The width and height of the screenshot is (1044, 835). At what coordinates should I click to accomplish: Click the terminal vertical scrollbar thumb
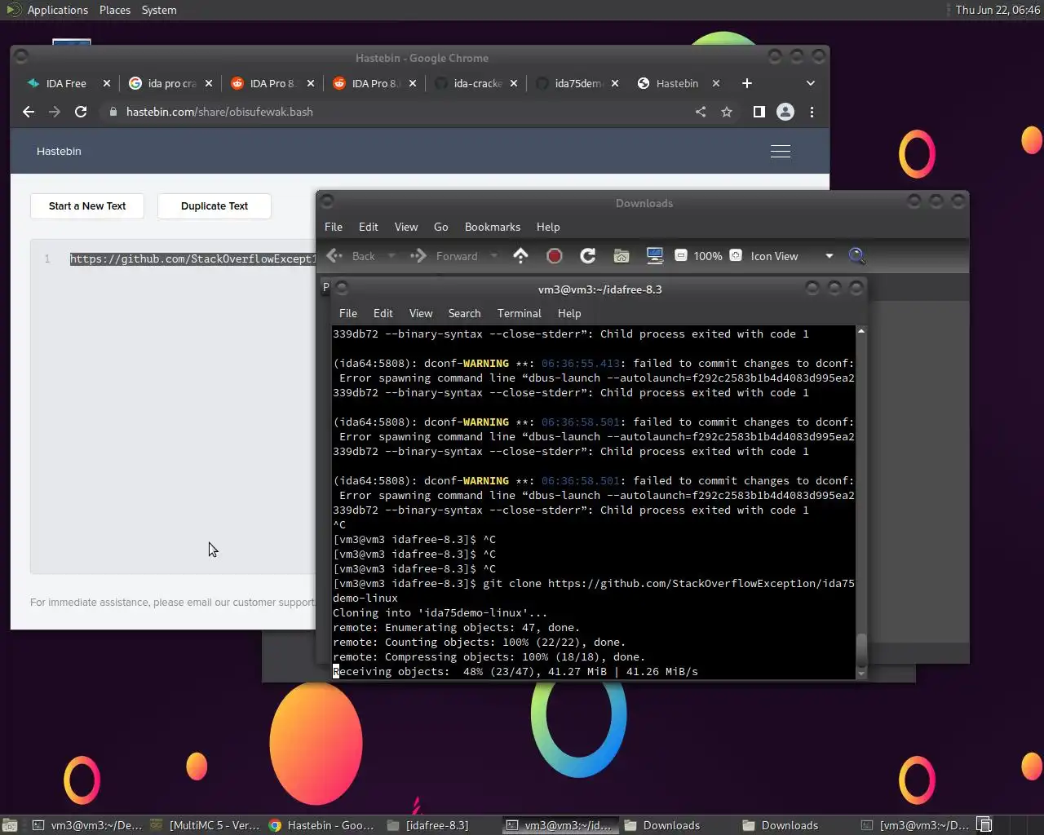[x=861, y=650]
